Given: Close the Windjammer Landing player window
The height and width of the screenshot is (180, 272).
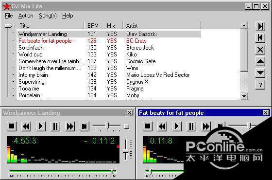Looking at the screenshot, I should [129, 113].
